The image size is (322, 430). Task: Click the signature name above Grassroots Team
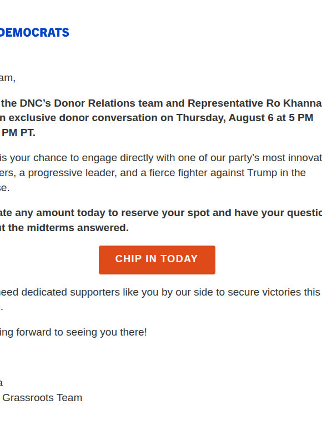click(x=1, y=383)
